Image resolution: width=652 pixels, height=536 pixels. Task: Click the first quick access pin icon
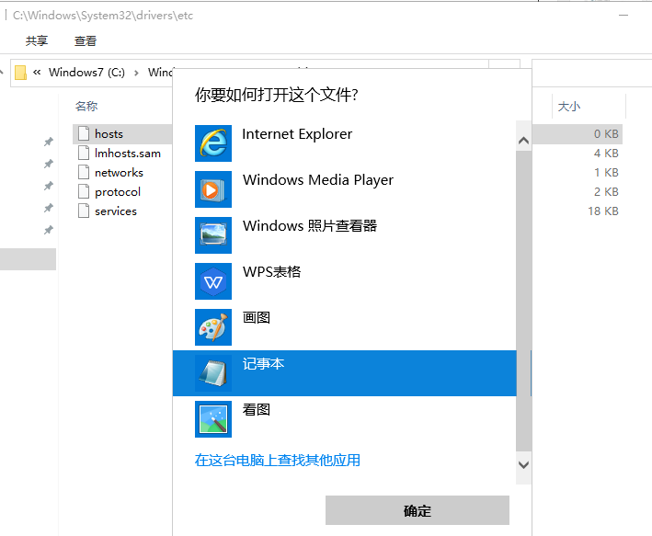pyautogui.click(x=48, y=142)
